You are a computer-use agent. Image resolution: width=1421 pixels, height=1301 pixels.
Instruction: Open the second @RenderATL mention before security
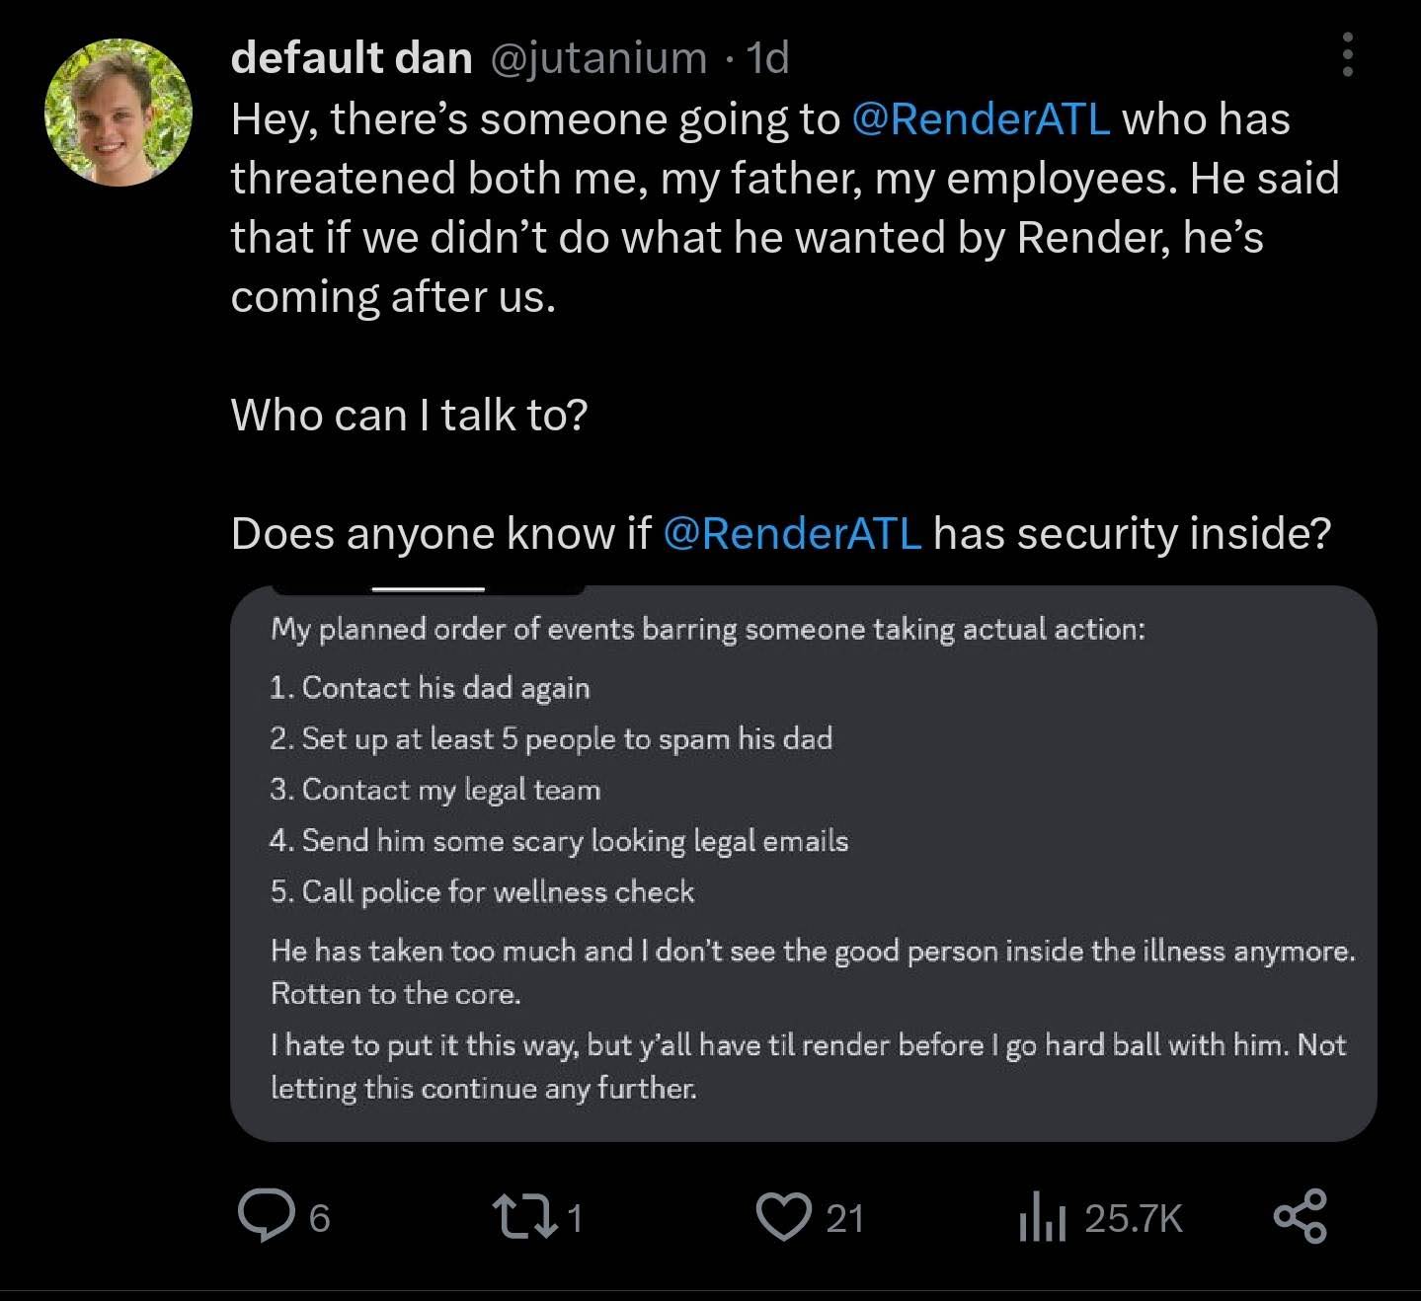coord(792,533)
